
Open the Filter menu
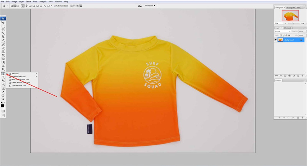[35, 2]
